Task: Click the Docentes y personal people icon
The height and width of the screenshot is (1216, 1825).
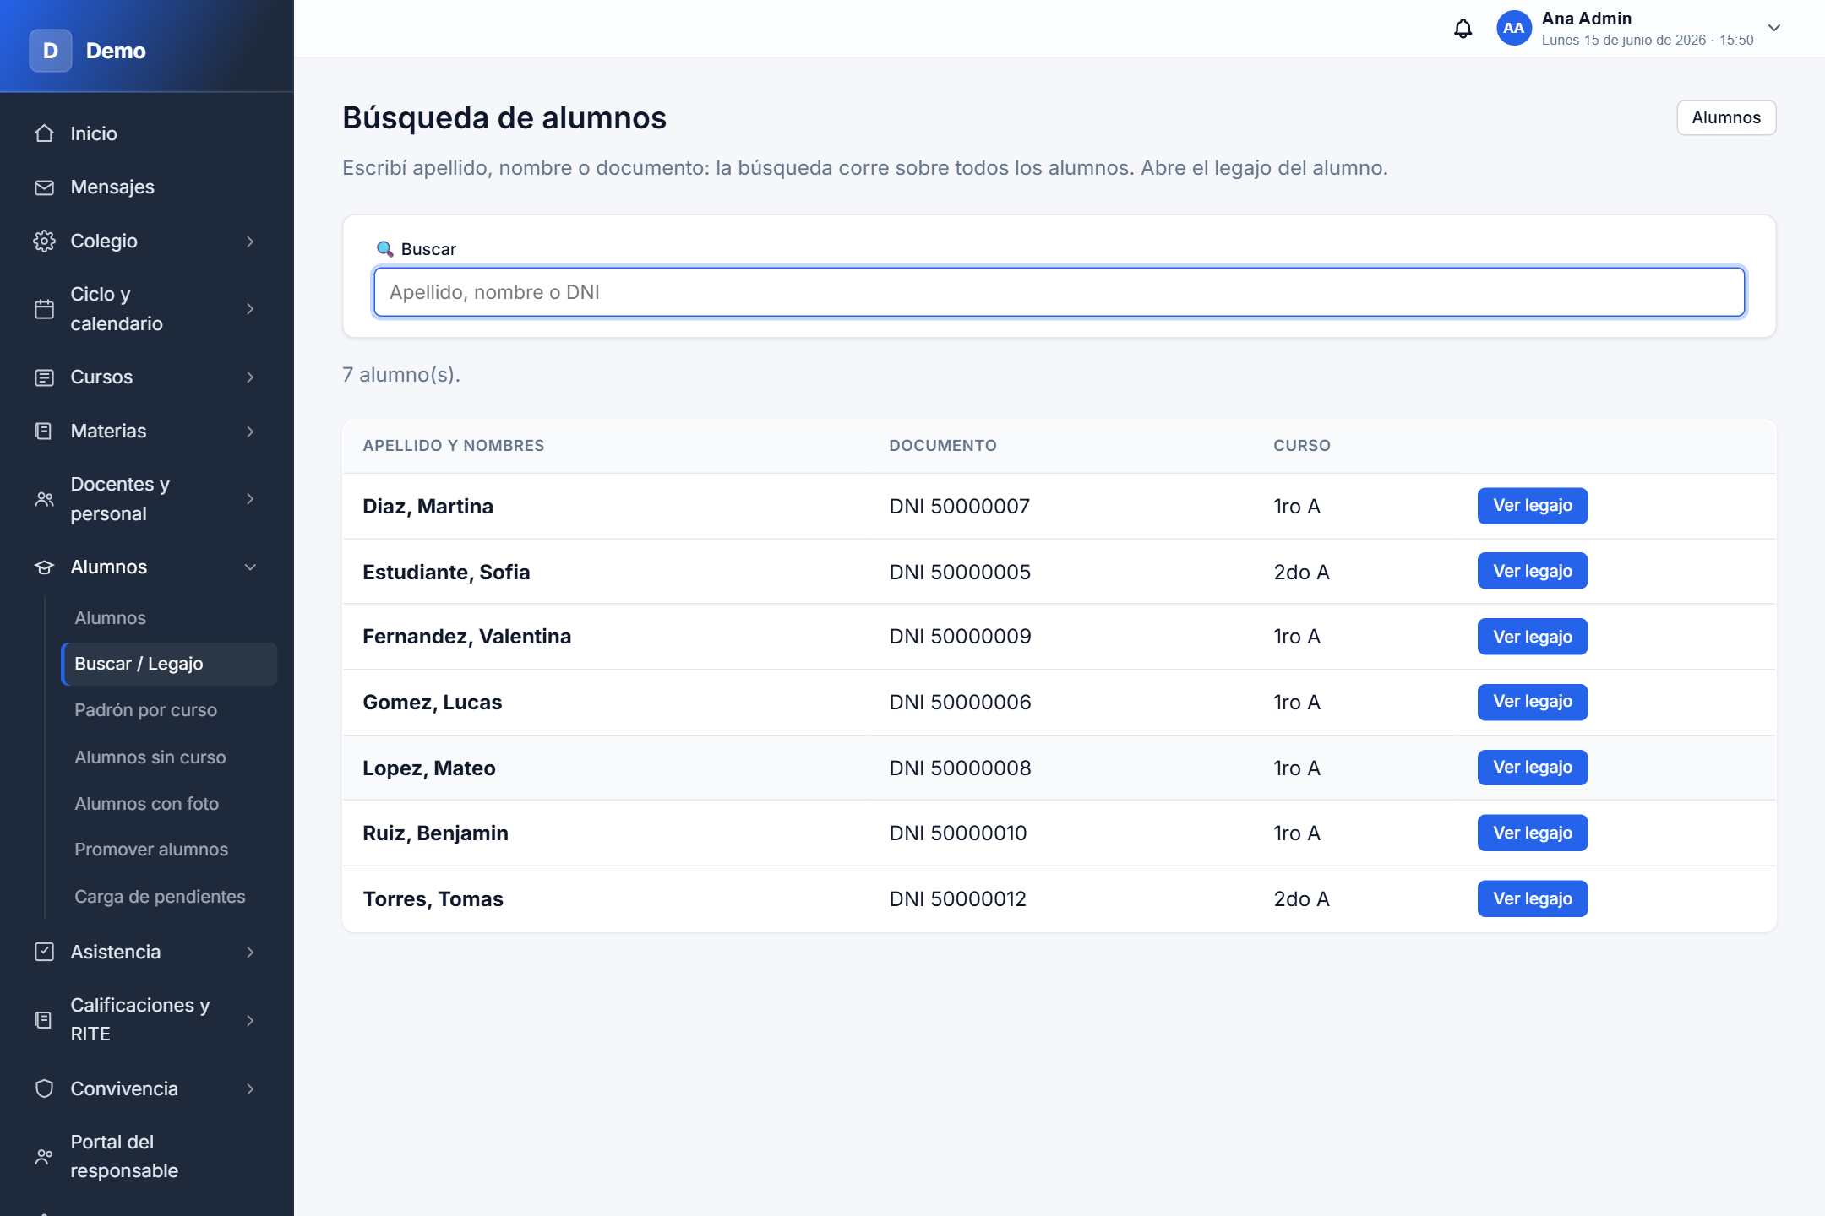Action: pyautogui.click(x=44, y=499)
